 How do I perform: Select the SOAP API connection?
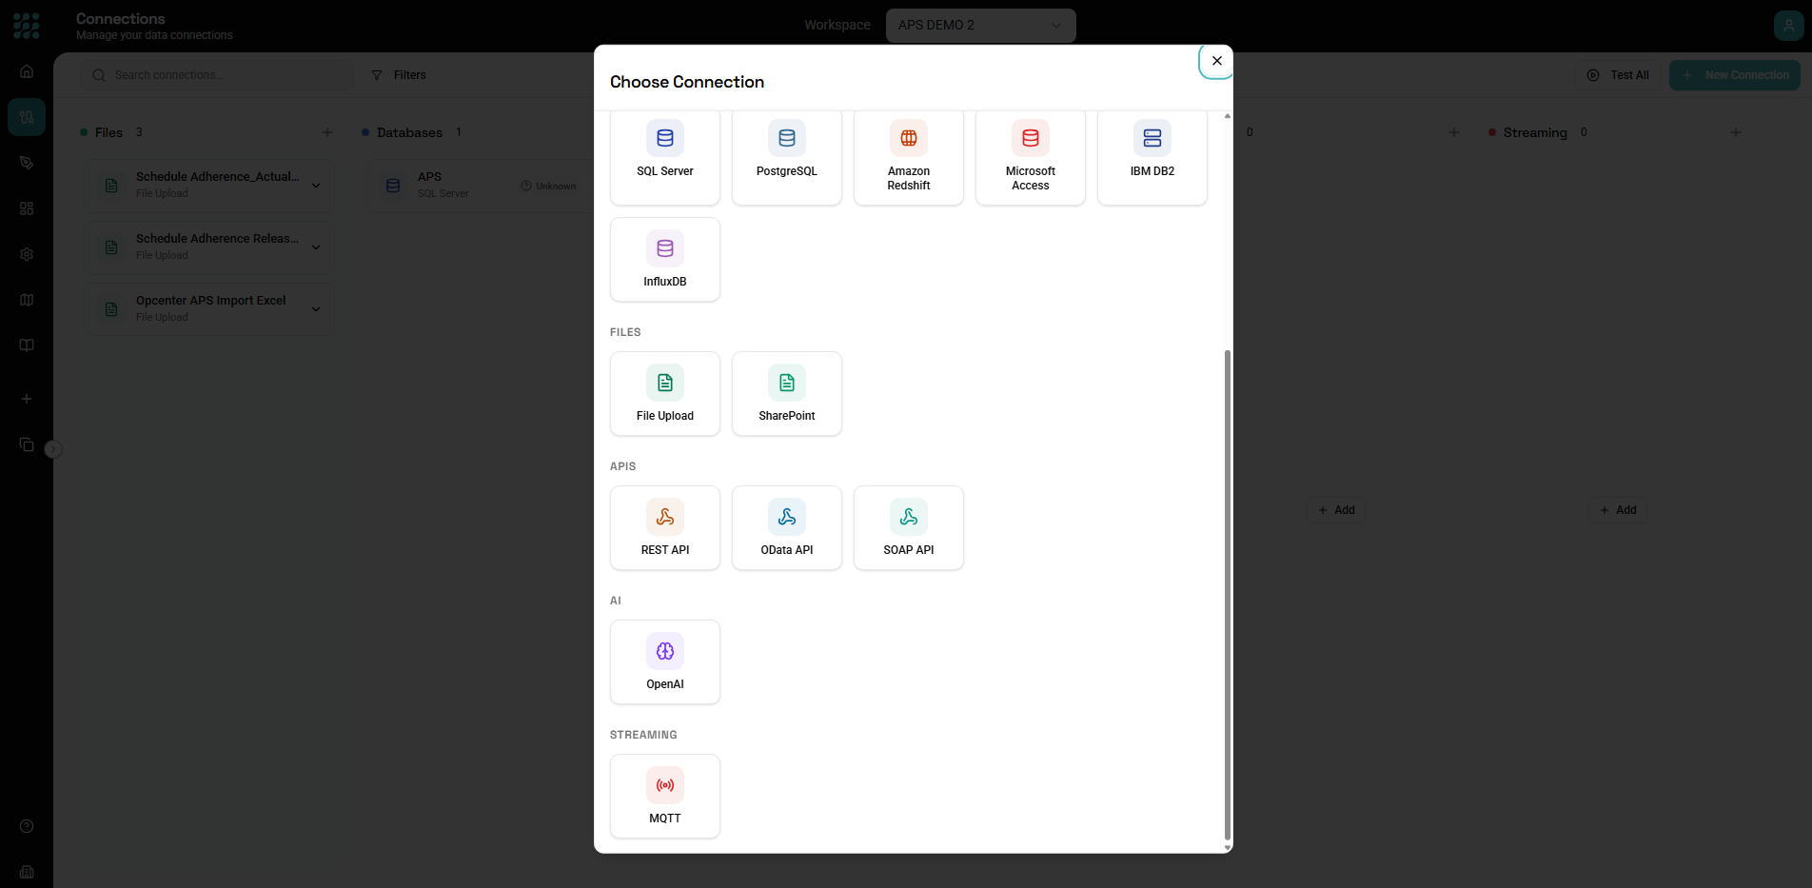point(908,528)
